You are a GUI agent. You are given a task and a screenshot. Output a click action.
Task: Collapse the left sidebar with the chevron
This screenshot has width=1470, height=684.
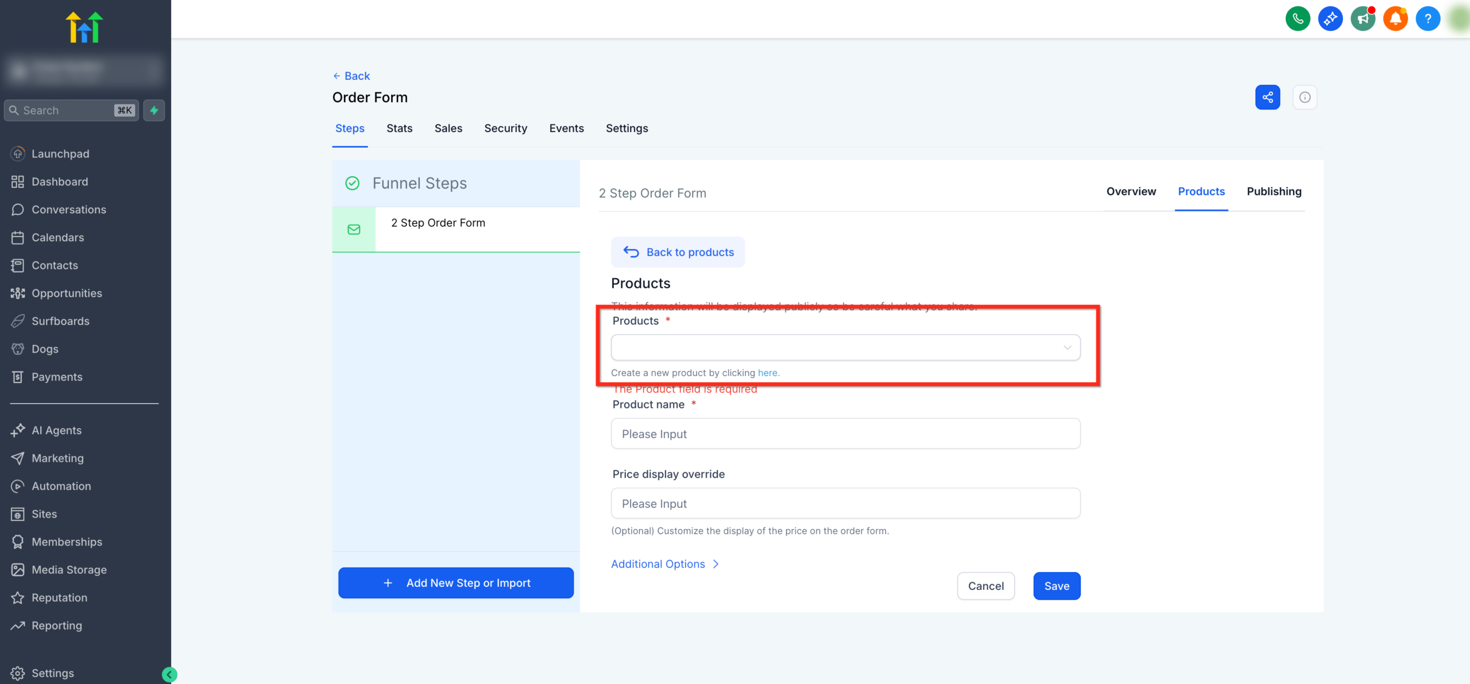click(x=169, y=673)
